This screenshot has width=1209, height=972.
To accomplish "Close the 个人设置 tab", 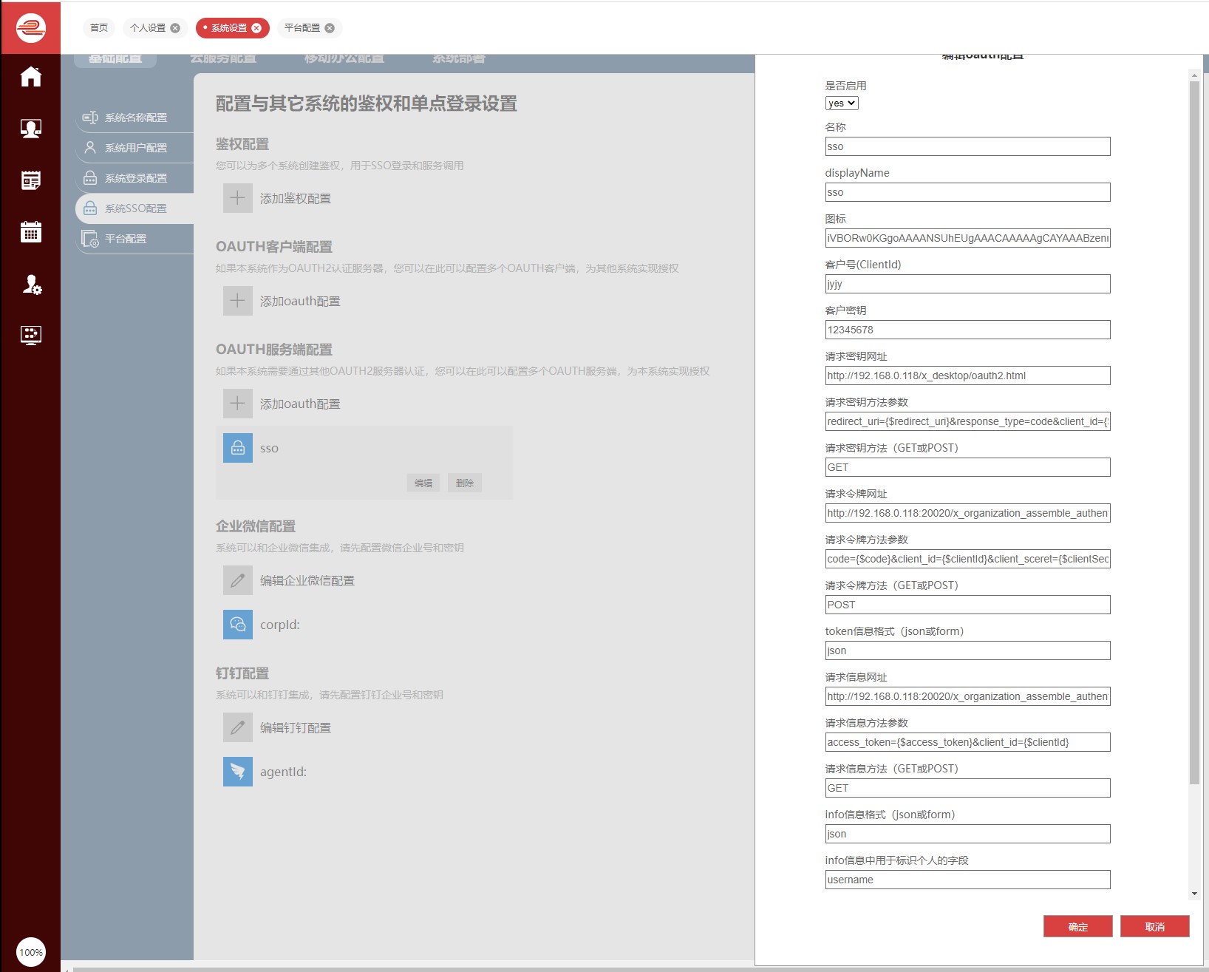I will (x=175, y=28).
